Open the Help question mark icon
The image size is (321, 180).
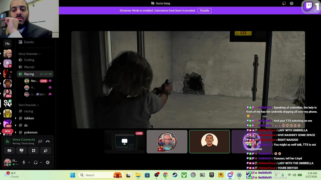pos(291,3)
